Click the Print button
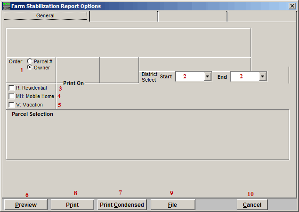Viewport: 299px width, 212px height. [72, 205]
